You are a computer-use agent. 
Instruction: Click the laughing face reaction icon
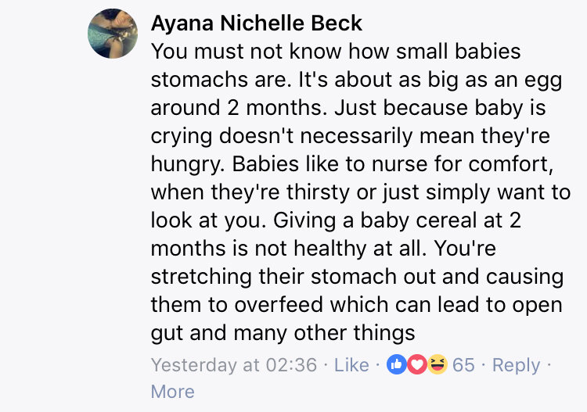[x=438, y=364]
